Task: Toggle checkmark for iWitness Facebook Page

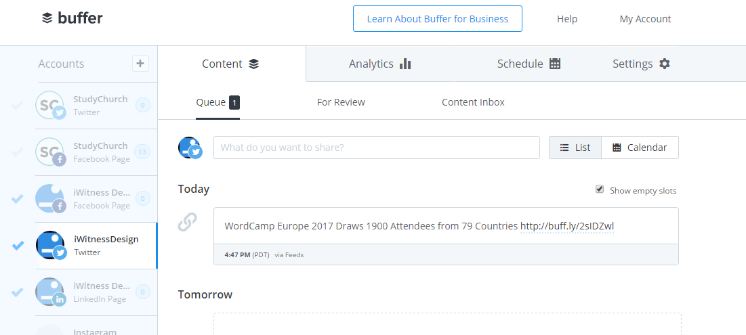Action: coord(18,198)
